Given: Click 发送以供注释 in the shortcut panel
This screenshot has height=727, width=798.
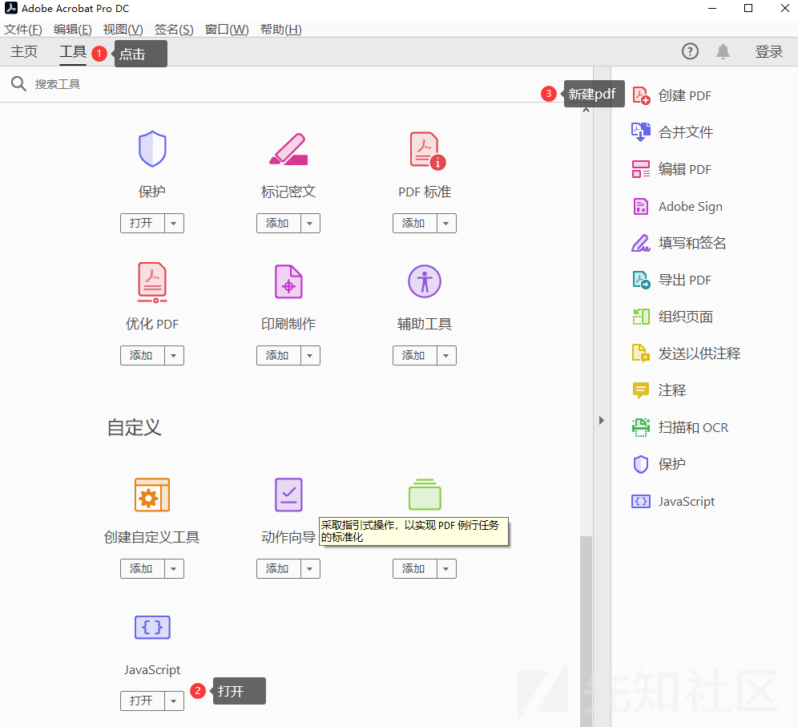Looking at the screenshot, I should 686,353.
